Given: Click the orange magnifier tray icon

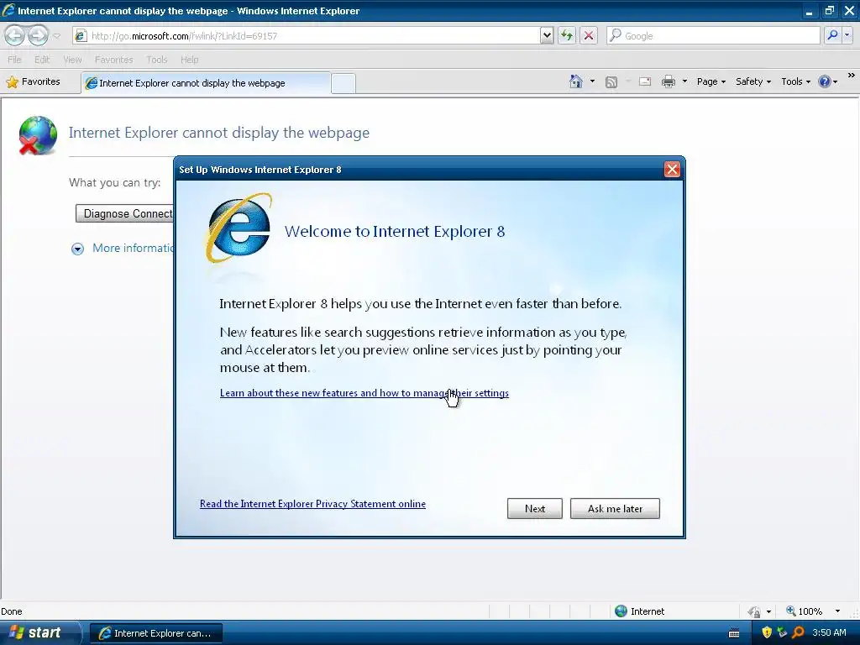Looking at the screenshot, I should pyautogui.click(x=798, y=632).
